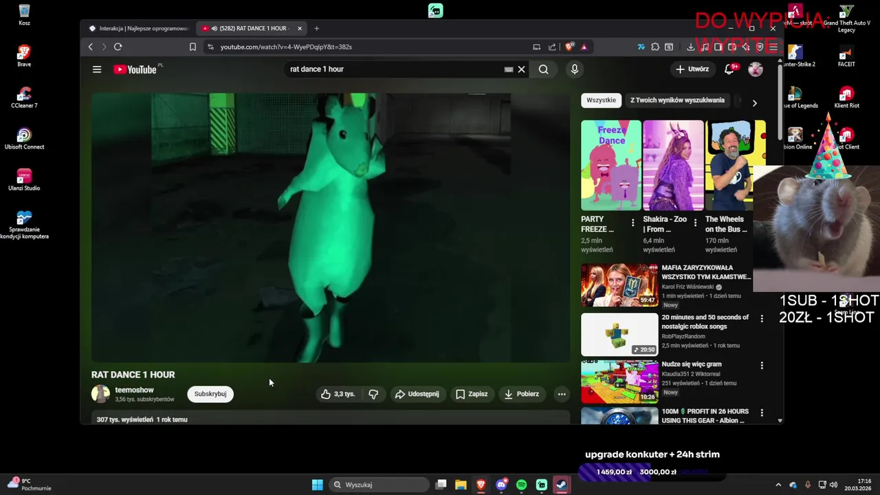Open browser extensions puzzle icon
Screen dimensions: 880x495
[x=655, y=47]
